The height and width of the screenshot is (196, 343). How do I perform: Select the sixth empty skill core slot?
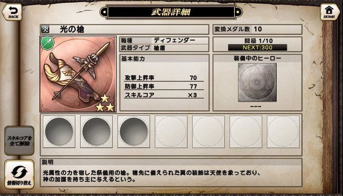click(x=245, y=132)
